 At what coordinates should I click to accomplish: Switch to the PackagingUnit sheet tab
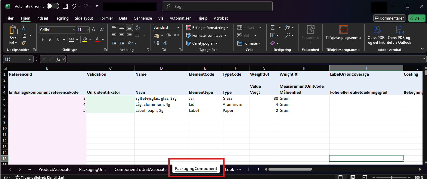[92, 169]
